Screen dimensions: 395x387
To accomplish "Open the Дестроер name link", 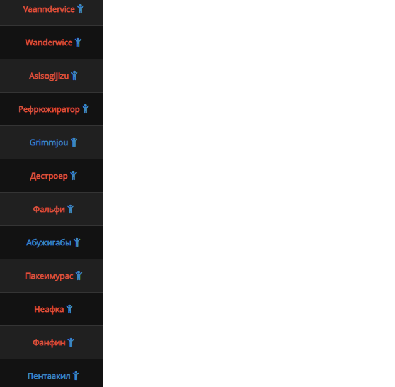I will (49, 176).
